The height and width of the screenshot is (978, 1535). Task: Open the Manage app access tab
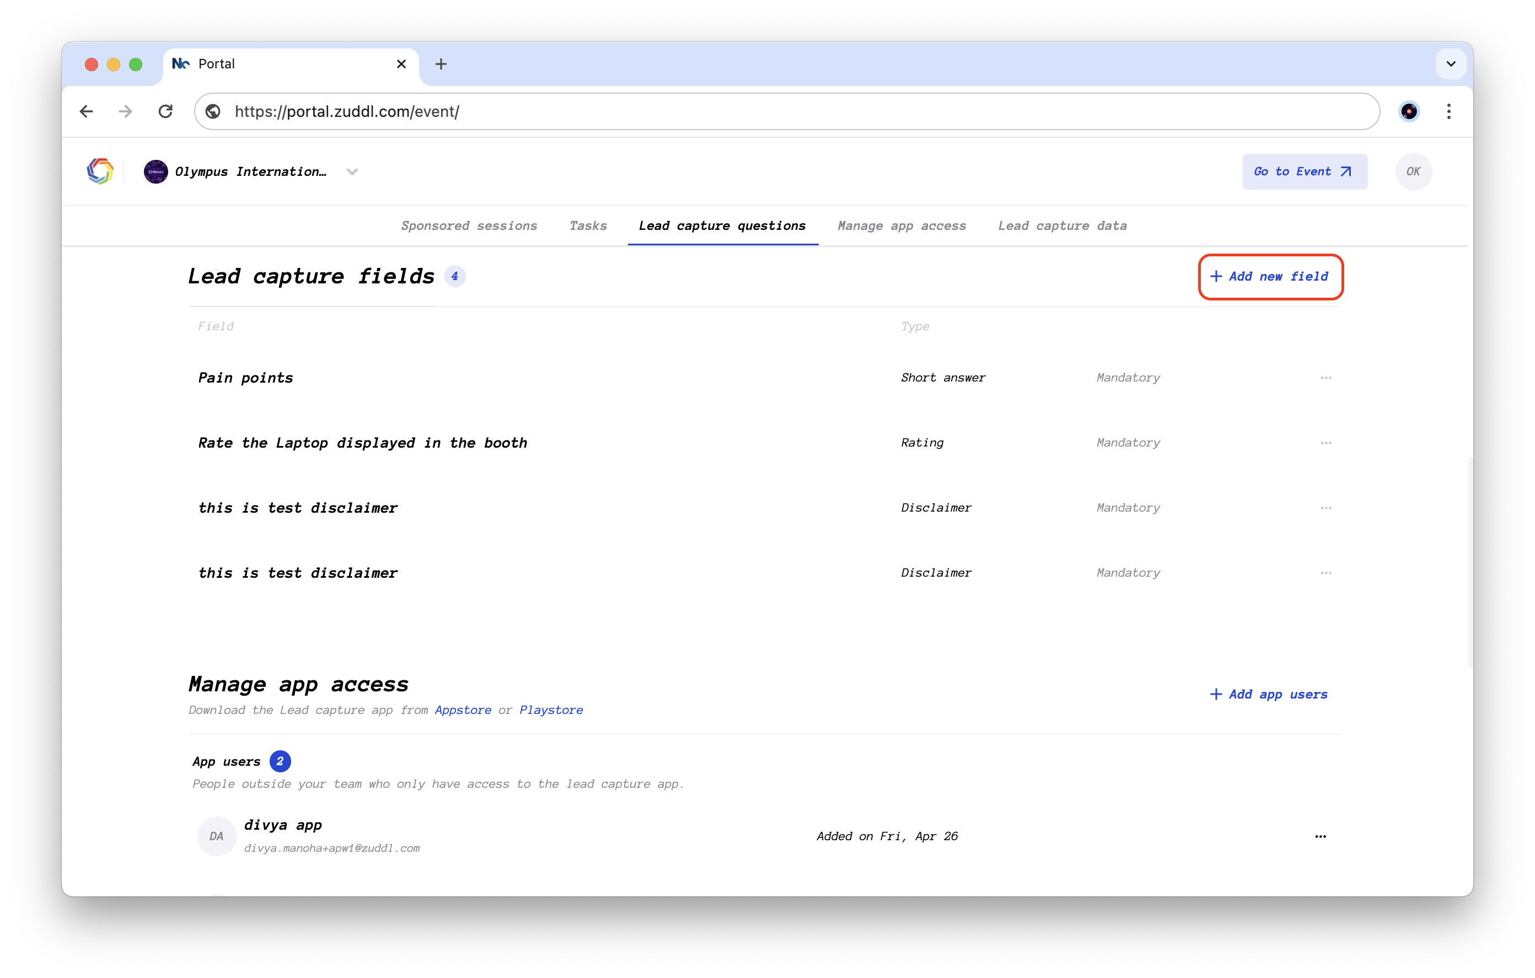tap(901, 225)
